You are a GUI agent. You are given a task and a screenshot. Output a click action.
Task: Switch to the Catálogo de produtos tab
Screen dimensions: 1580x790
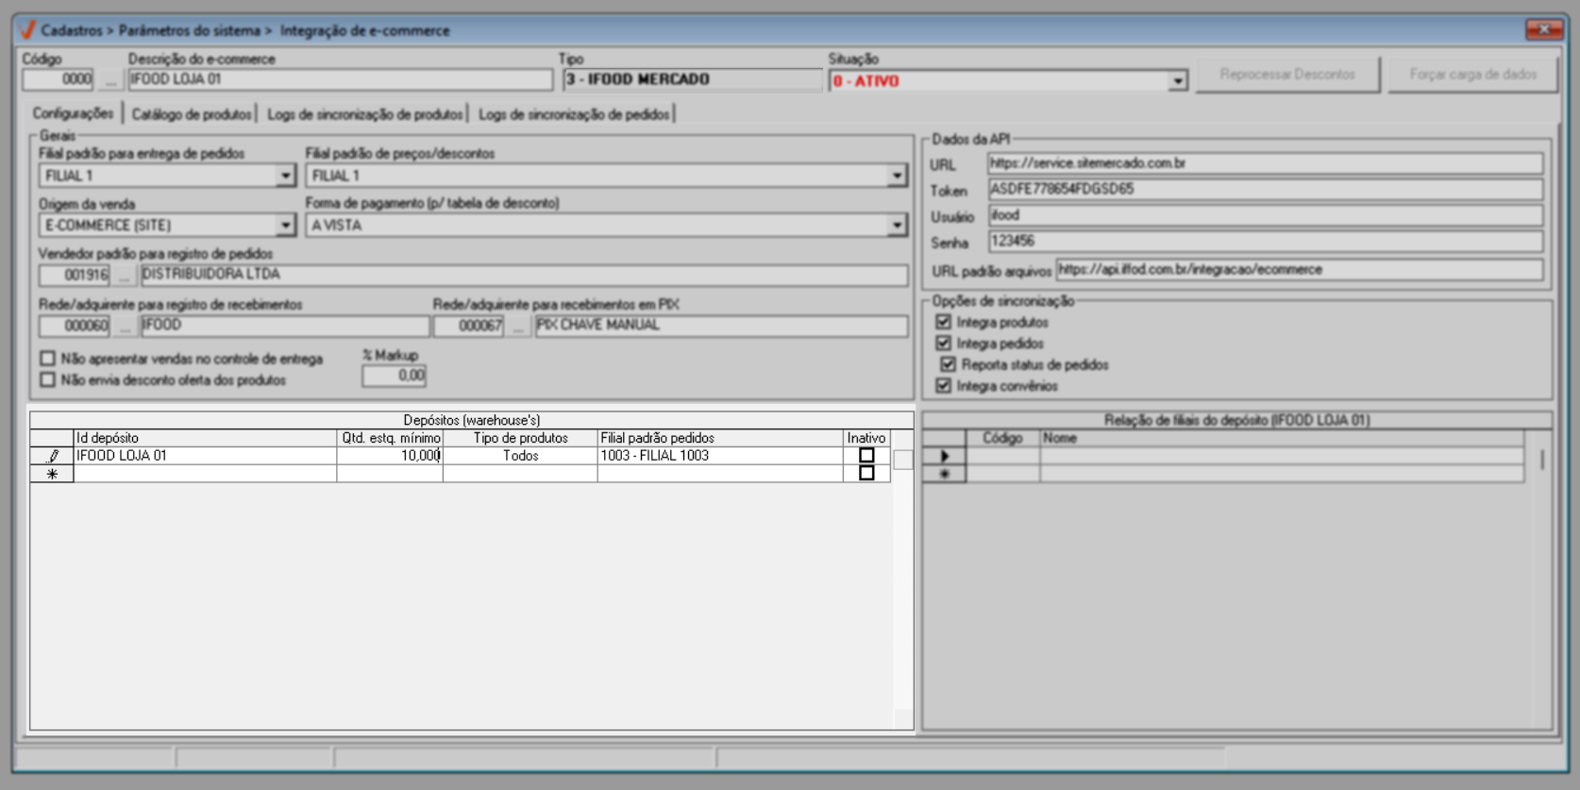pos(192,114)
